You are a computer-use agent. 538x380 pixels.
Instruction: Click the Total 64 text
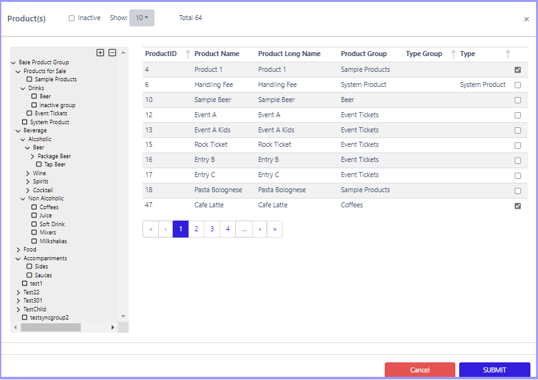click(x=190, y=18)
